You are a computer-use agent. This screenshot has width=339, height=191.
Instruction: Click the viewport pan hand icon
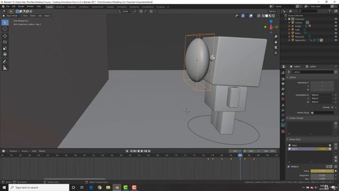point(275,42)
